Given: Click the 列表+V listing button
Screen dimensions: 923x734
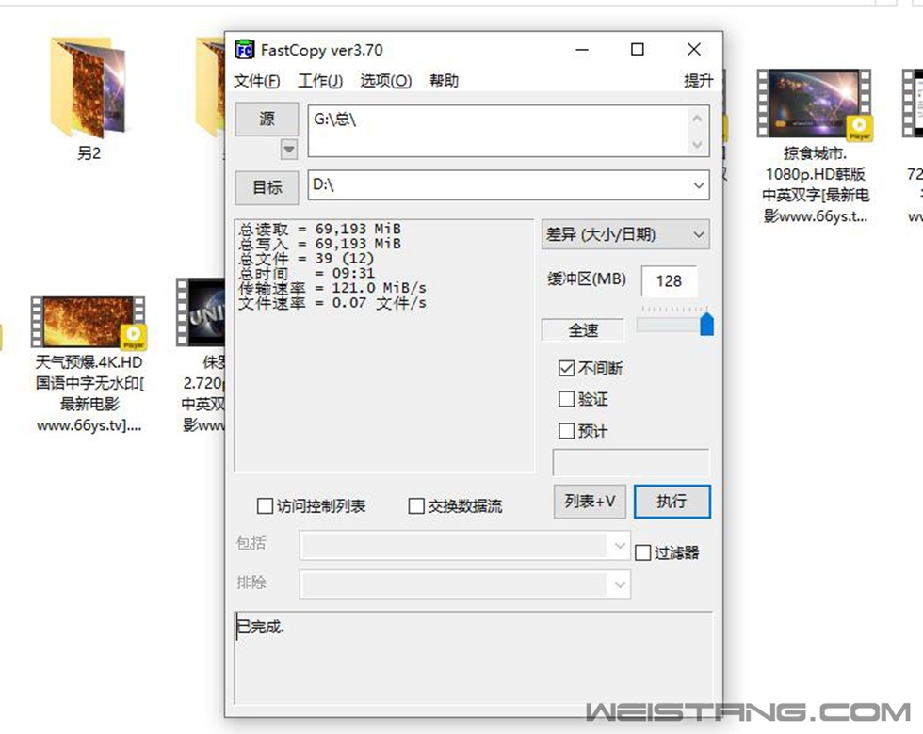Looking at the screenshot, I should tap(590, 502).
